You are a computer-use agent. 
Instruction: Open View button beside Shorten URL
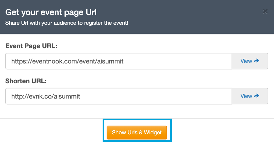(x=250, y=96)
